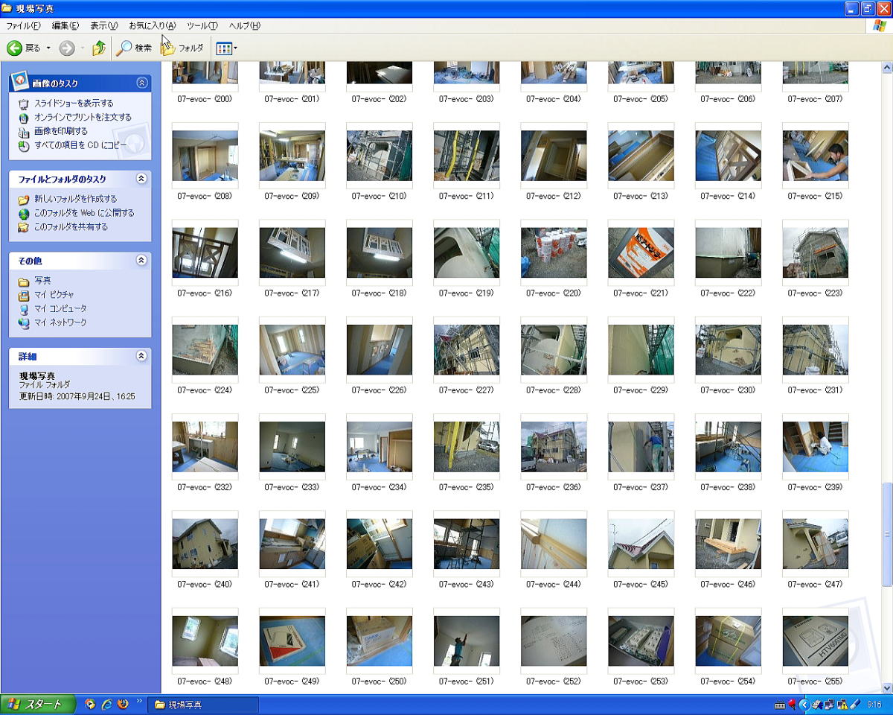893x715 pixels.
Task: Click the Start (スタート) button
Action: (38, 705)
